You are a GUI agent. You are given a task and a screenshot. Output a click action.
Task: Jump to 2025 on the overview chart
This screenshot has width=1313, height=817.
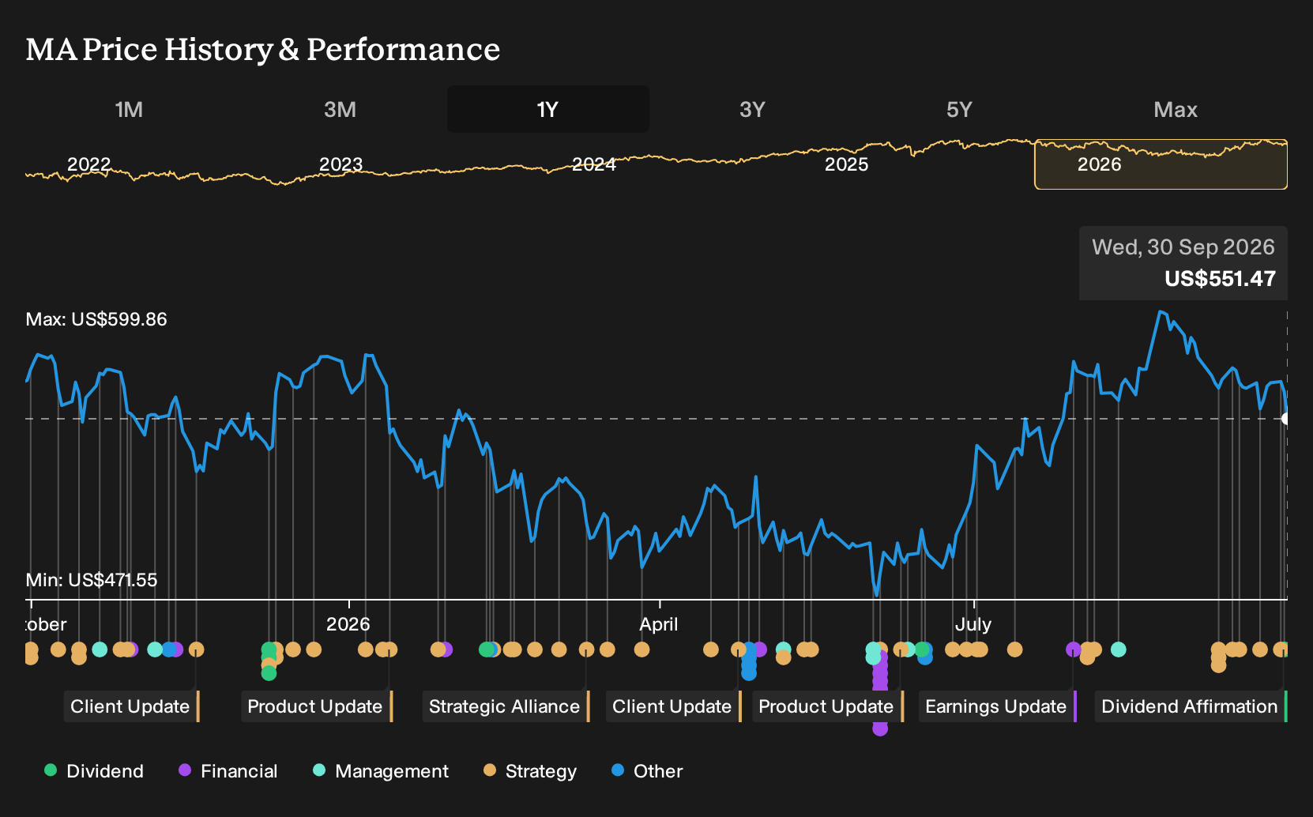tap(846, 164)
